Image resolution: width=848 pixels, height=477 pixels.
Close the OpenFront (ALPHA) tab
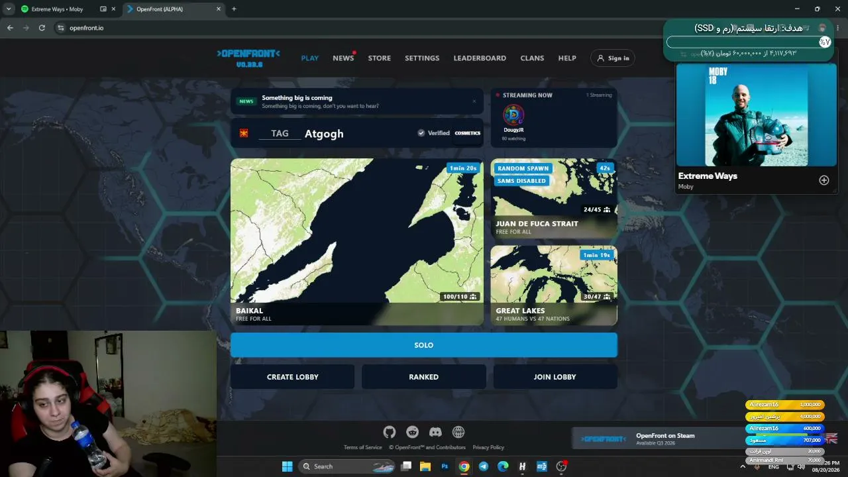(x=219, y=9)
